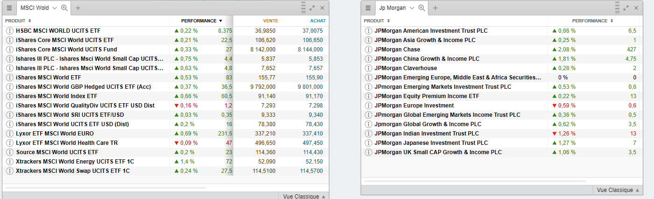Screen dimensions: 654x199
Task: Select the Jp Morgan tab
Action: (392, 8)
